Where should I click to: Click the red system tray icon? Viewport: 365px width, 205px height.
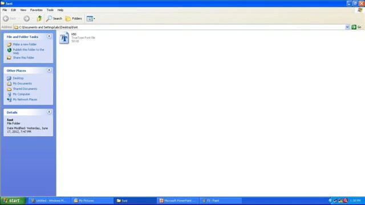346,200
